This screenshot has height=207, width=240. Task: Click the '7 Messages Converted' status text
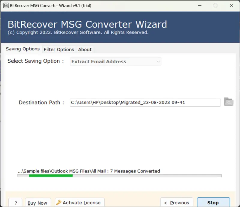click(x=135, y=171)
